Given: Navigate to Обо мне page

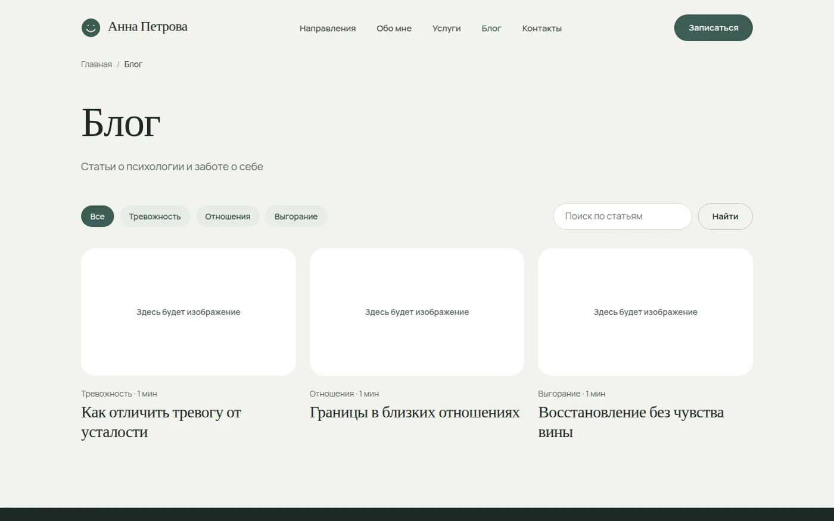Looking at the screenshot, I should point(394,29).
